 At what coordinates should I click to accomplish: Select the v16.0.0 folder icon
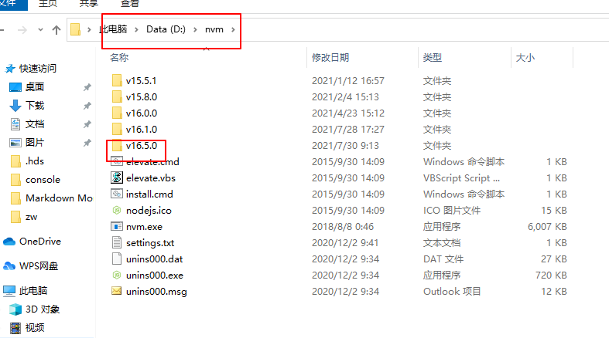tap(117, 113)
